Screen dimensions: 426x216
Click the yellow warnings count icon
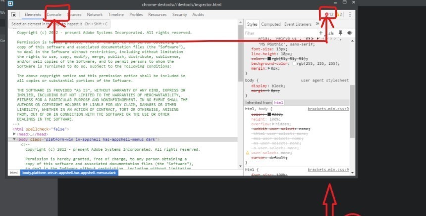click(x=339, y=15)
